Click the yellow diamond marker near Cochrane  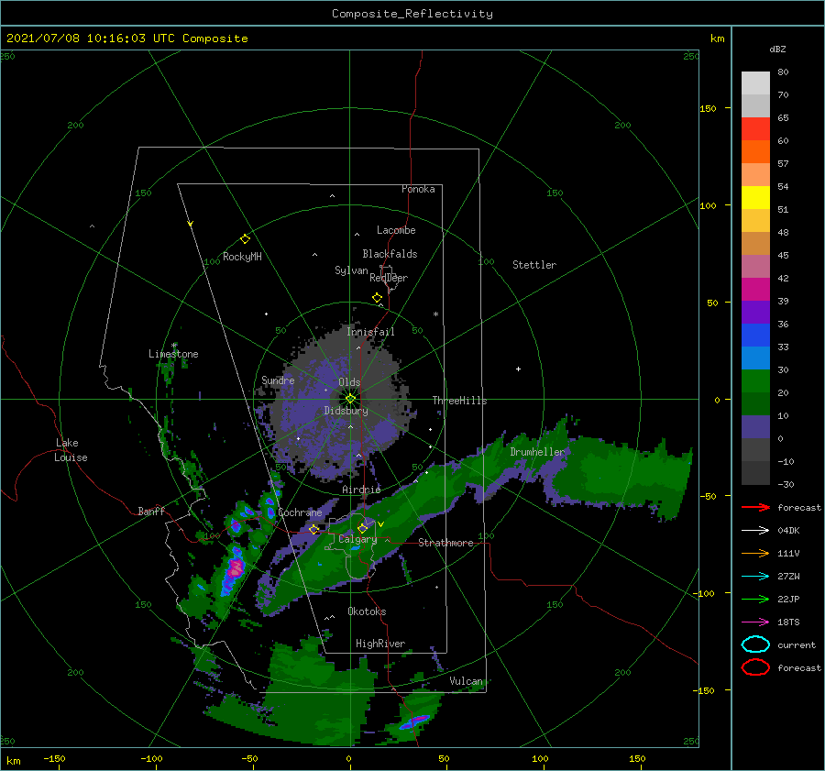pyautogui.click(x=313, y=529)
